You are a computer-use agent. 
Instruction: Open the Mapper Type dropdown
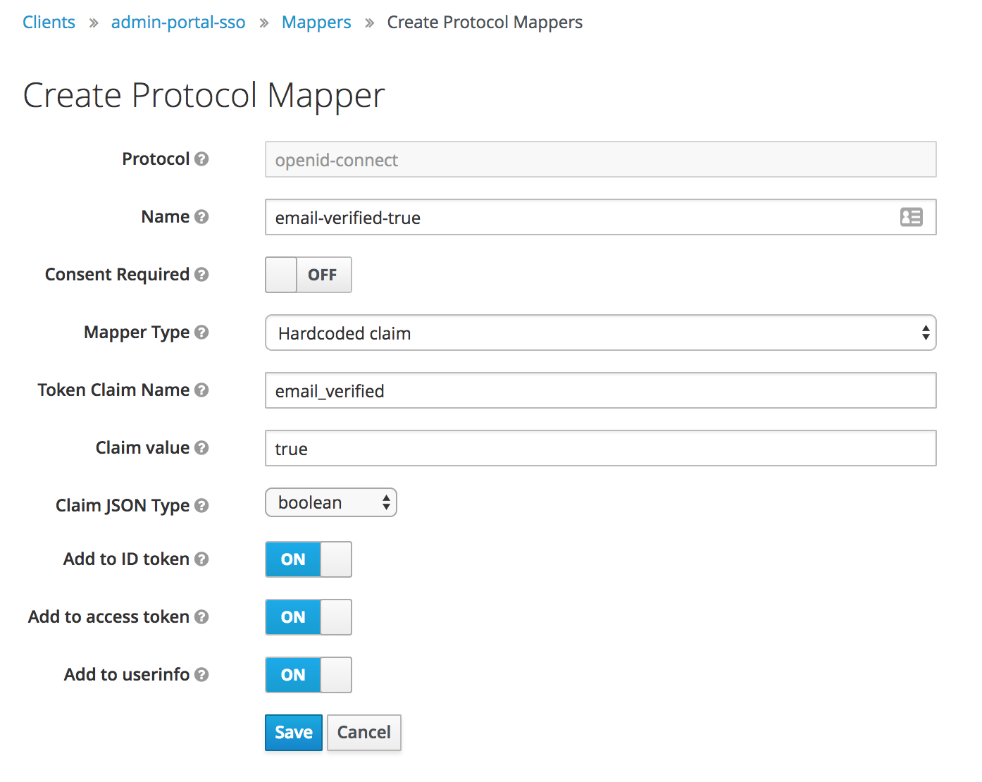coord(600,333)
